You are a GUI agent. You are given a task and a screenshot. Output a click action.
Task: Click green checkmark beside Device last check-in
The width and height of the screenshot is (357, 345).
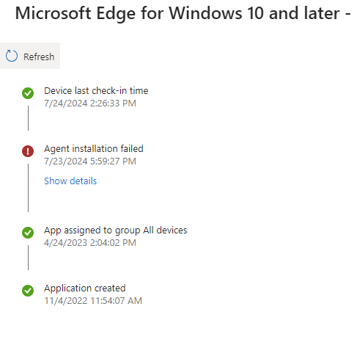pyautogui.click(x=28, y=93)
